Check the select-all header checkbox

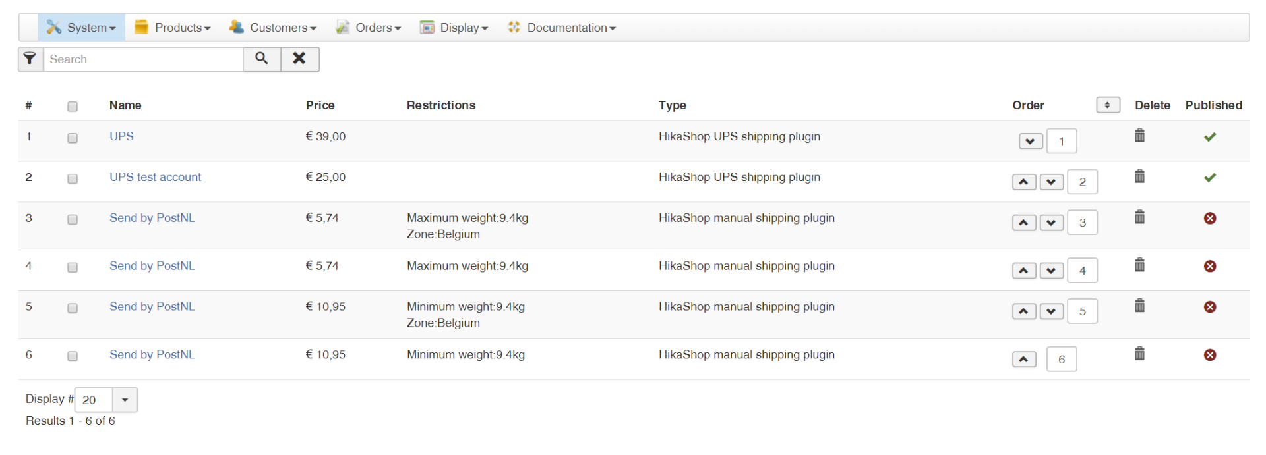(73, 107)
